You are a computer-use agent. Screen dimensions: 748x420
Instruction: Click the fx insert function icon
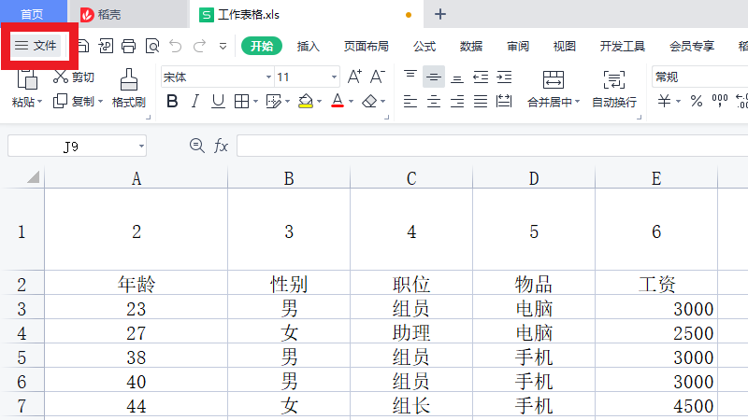[x=222, y=146]
